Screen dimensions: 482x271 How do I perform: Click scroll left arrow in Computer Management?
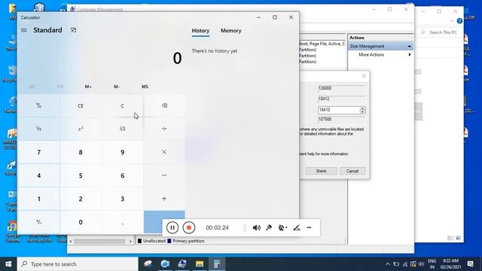[71, 241]
